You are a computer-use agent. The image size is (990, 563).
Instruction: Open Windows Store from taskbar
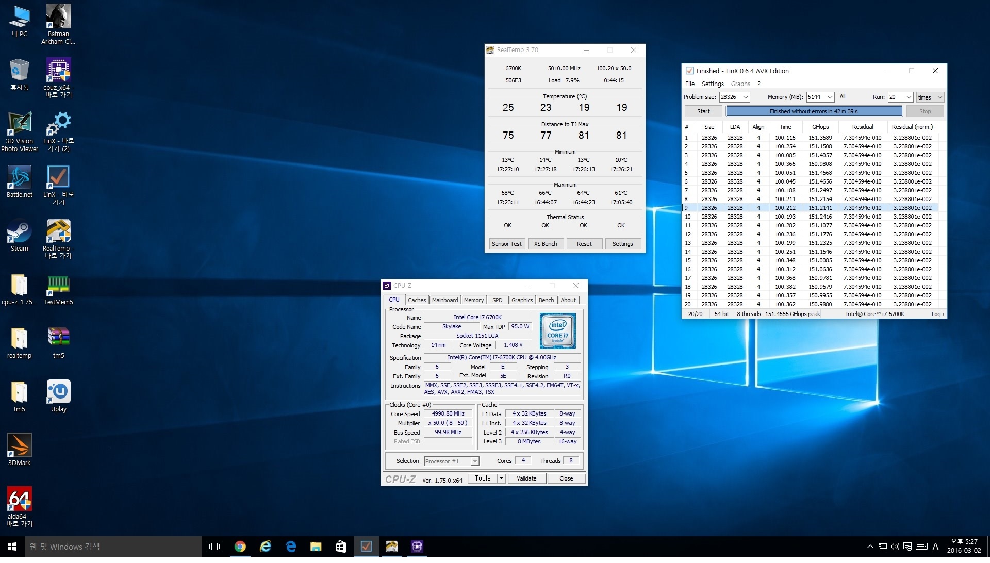[341, 547]
